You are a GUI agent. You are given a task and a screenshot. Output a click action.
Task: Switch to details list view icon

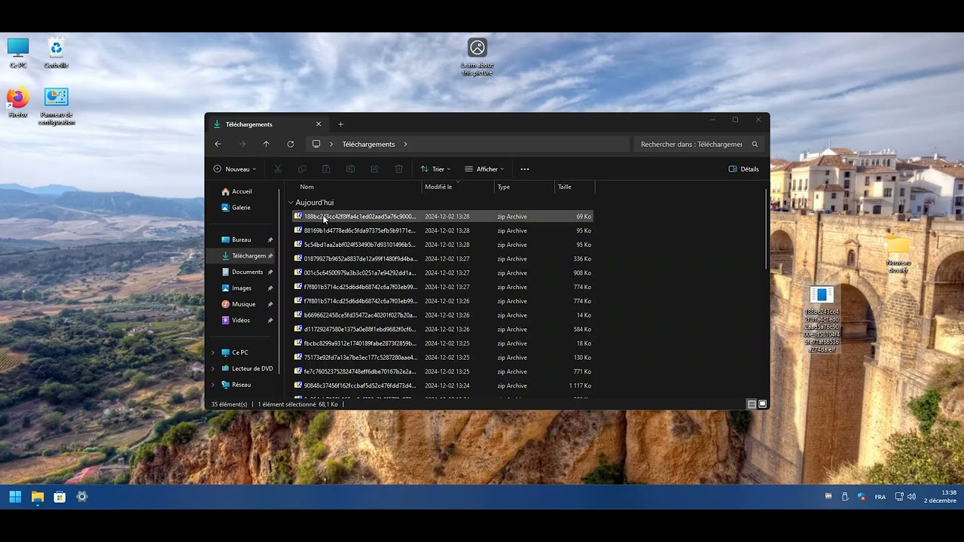[x=752, y=404]
